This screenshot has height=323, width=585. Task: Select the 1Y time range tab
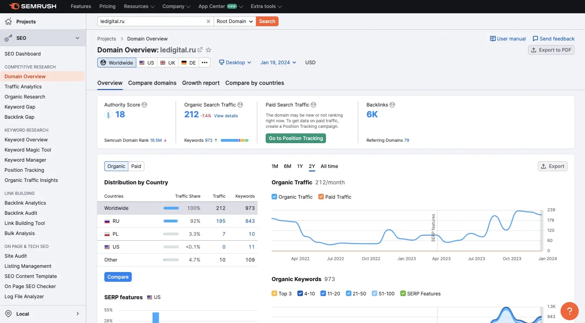click(x=300, y=166)
